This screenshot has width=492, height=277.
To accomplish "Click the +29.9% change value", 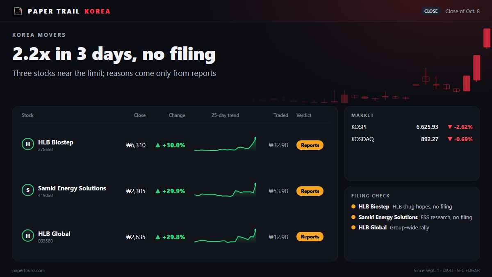I will 174,191.
